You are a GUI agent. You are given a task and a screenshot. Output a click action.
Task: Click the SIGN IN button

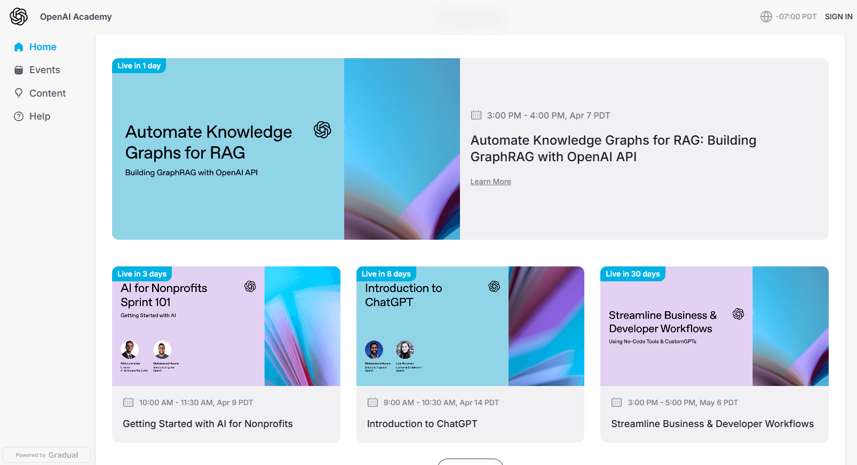point(838,17)
